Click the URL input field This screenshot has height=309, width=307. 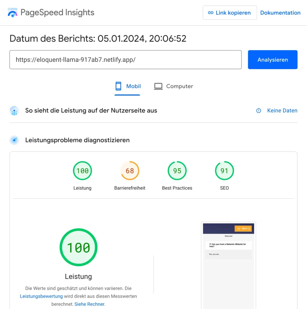click(126, 59)
